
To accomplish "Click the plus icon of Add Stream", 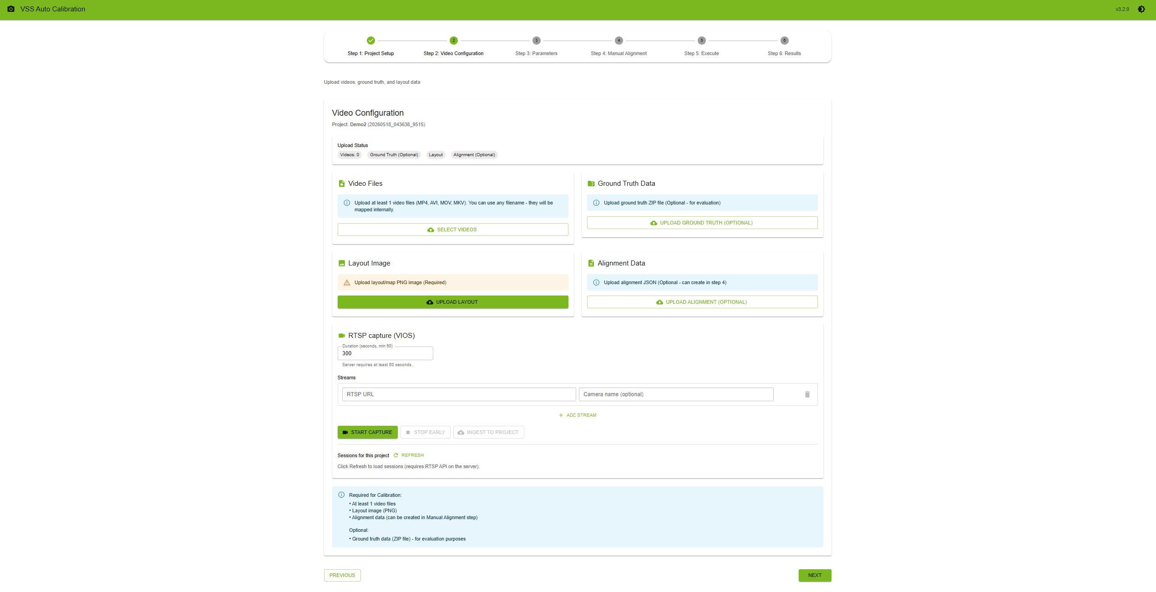I will (x=561, y=415).
